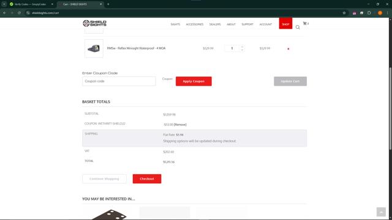The height and width of the screenshot is (220, 392).
Task: Reload the cart page
Action: (x=19, y=13)
